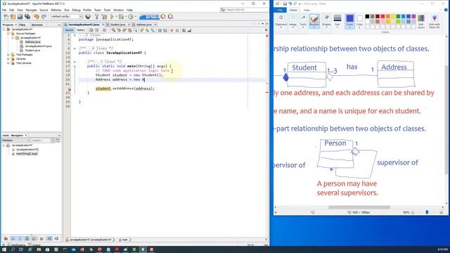Switch to the Address.java editor tab

tap(143, 25)
